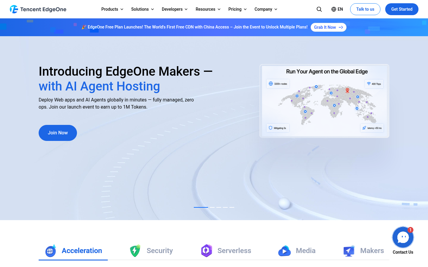Image resolution: width=428 pixels, height=267 pixels.
Task: Switch to the Security tab
Action: click(x=151, y=251)
